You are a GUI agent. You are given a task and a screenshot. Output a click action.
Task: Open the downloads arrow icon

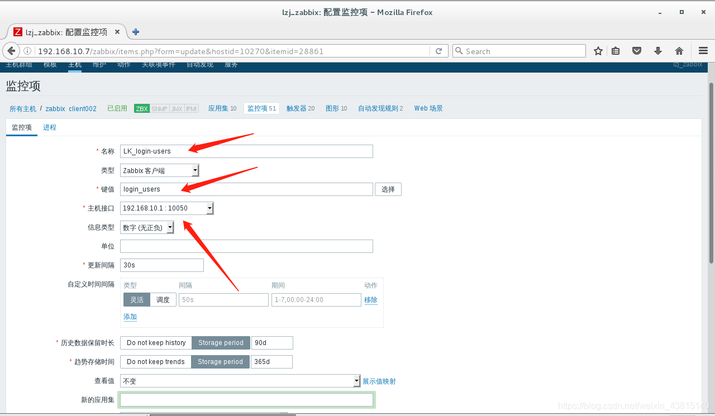[x=658, y=51]
